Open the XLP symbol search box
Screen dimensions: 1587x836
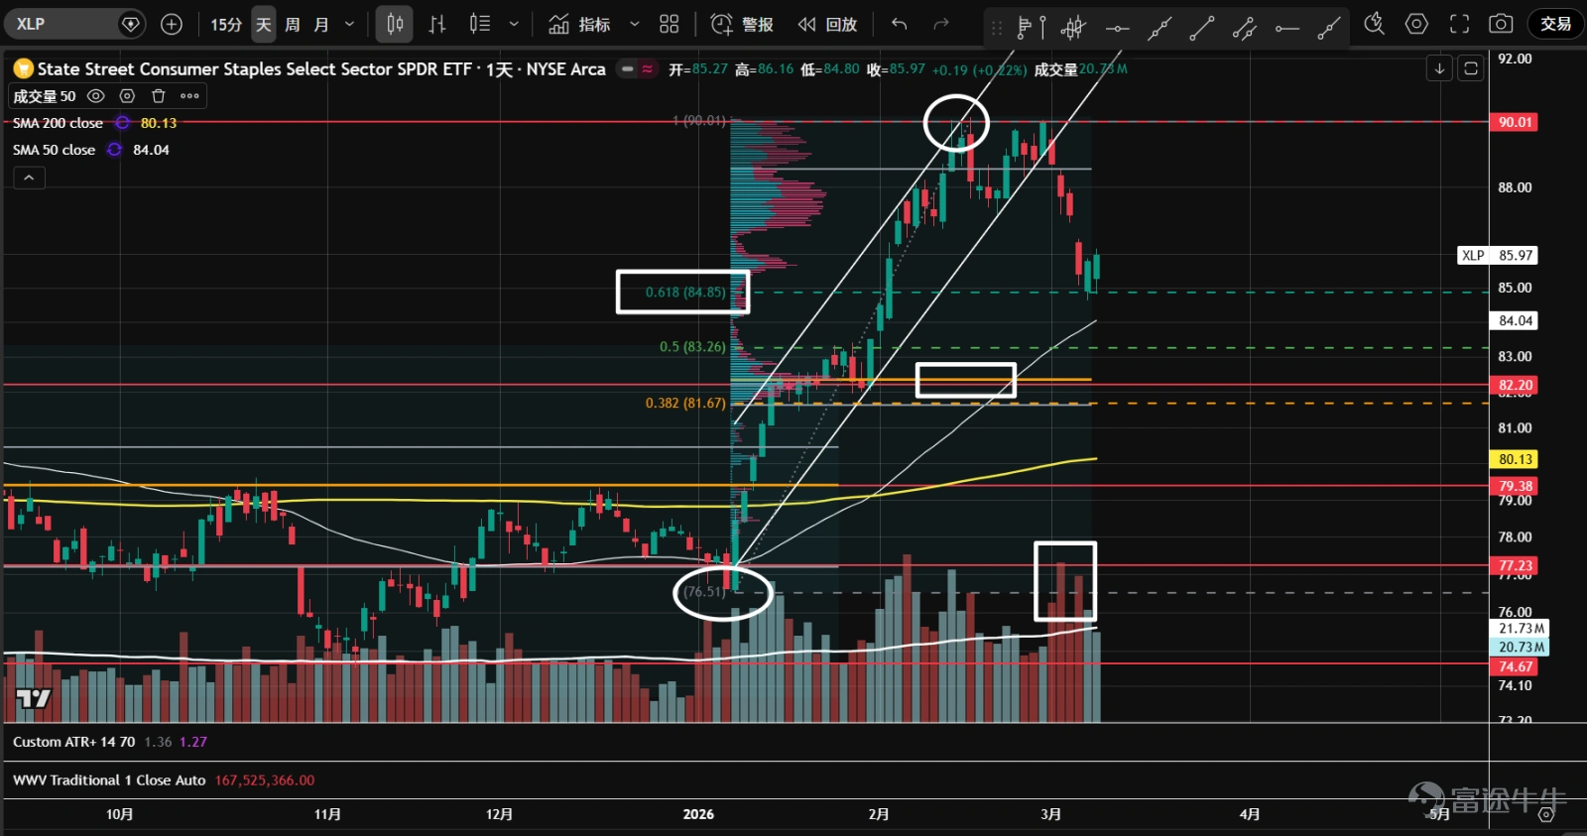74,24
